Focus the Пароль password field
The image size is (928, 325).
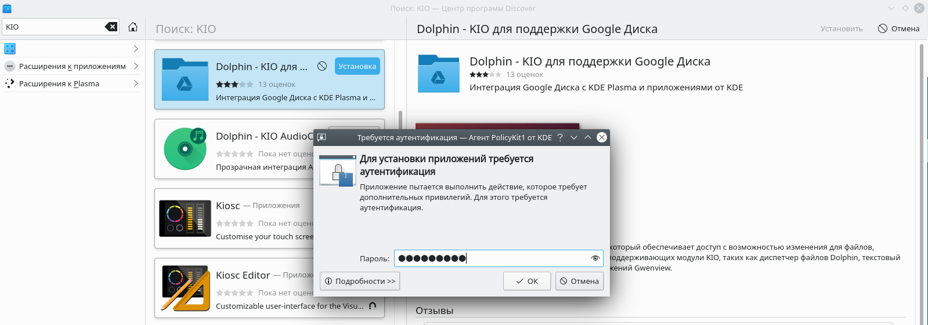pos(499,258)
